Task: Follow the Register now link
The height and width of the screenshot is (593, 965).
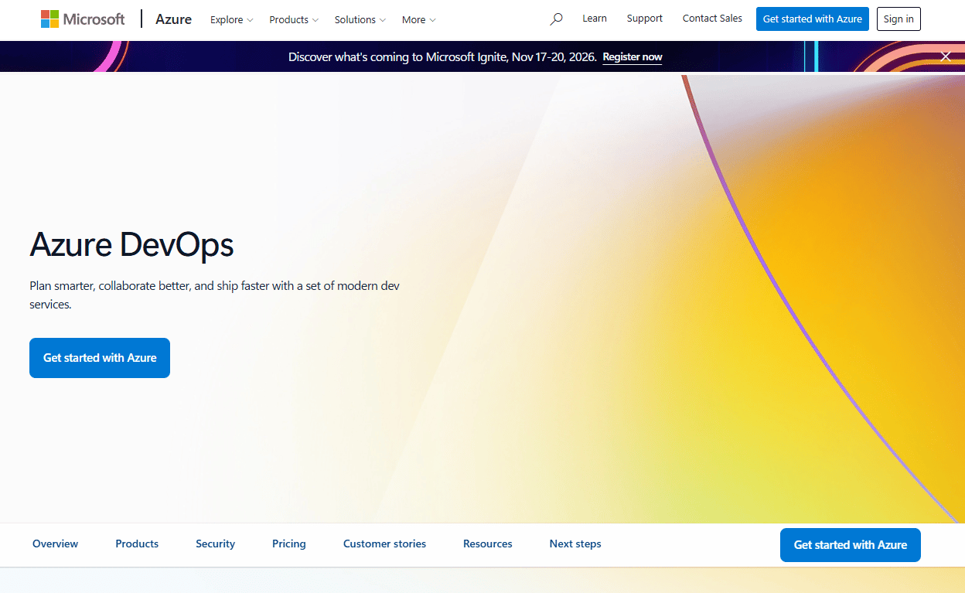Action: (x=633, y=56)
